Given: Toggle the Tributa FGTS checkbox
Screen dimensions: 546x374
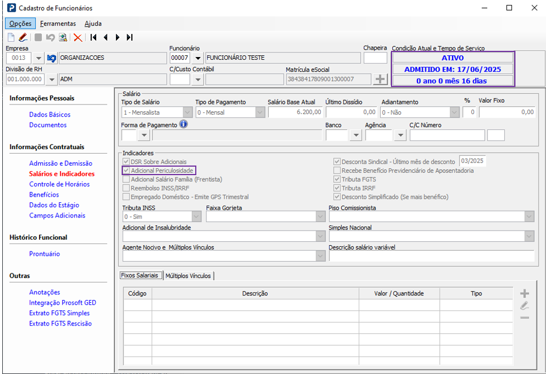Looking at the screenshot, I should click(337, 179).
